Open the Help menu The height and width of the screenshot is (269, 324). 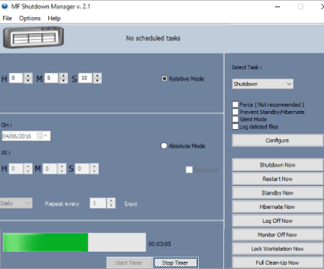(54, 18)
